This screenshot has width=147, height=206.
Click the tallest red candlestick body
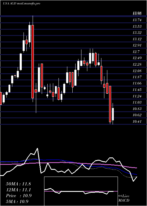tap(33, 62)
